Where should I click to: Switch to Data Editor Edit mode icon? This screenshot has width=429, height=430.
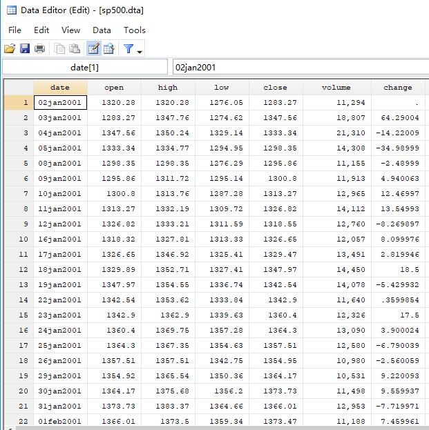93,48
